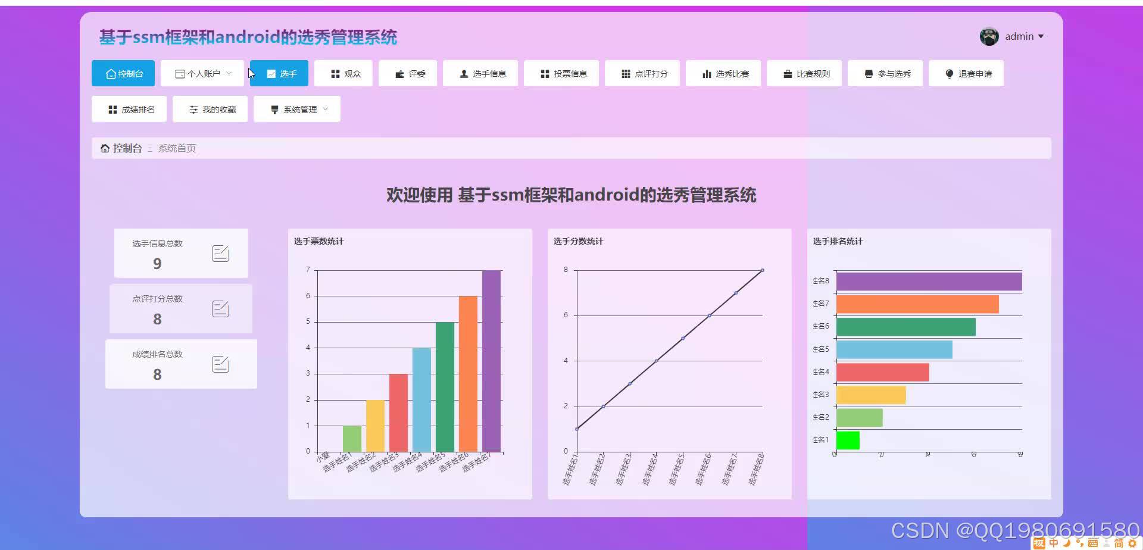Select the 控制台 home icon

click(x=111, y=73)
